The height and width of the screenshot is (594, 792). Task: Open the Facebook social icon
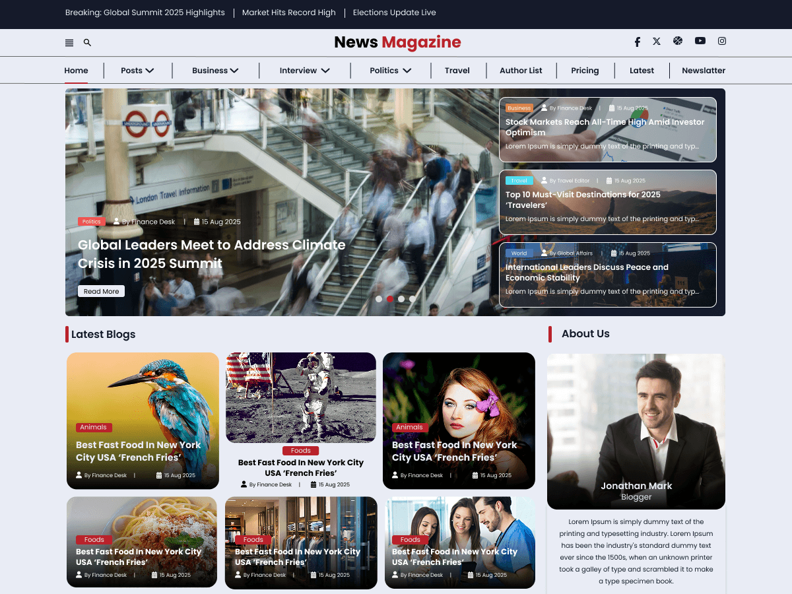tap(638, 42)
